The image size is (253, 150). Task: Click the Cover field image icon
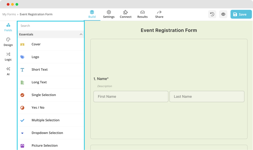tap(22, 45)
